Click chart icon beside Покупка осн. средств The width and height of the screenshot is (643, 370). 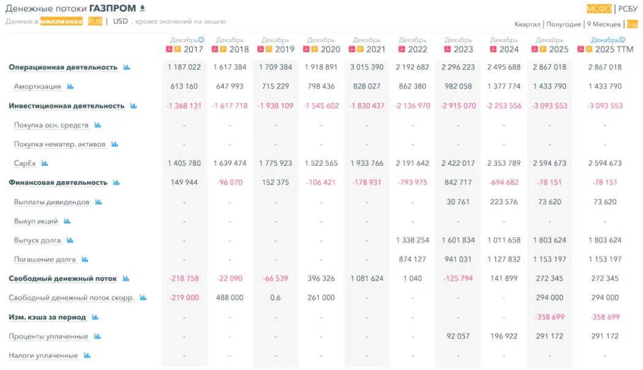click(x=97, y=125)
